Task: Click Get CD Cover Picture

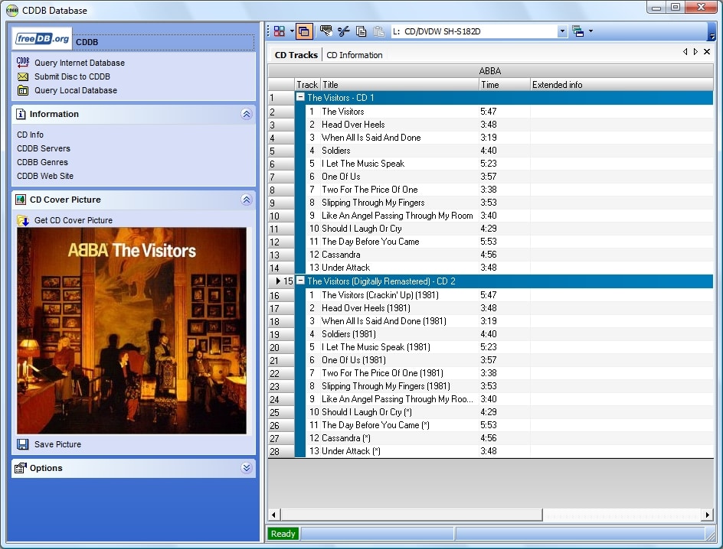Action: pos(74,220)
